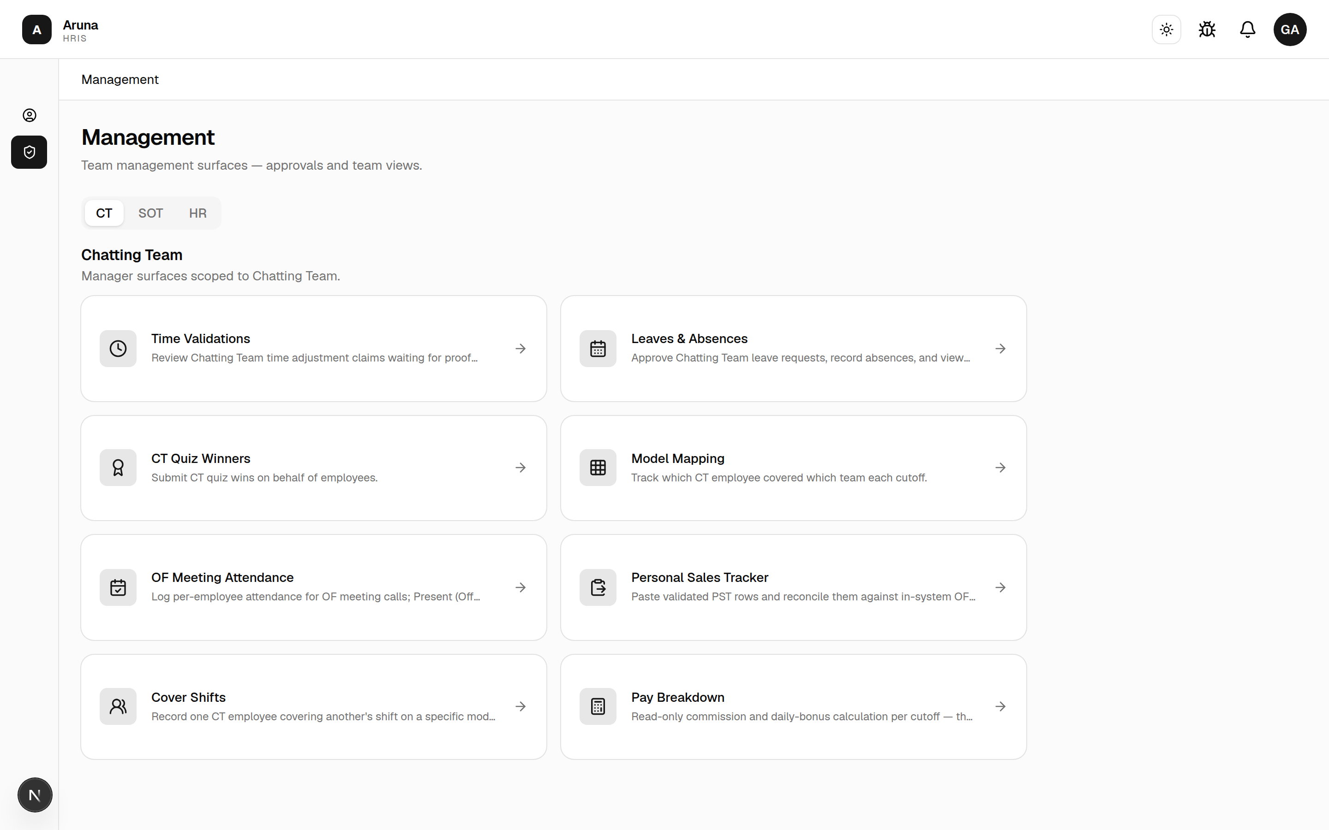Click the arrow on Personal Sales Tracker card
Viewport: 1329px width, 830px height.
click(x=1000, y=587)
